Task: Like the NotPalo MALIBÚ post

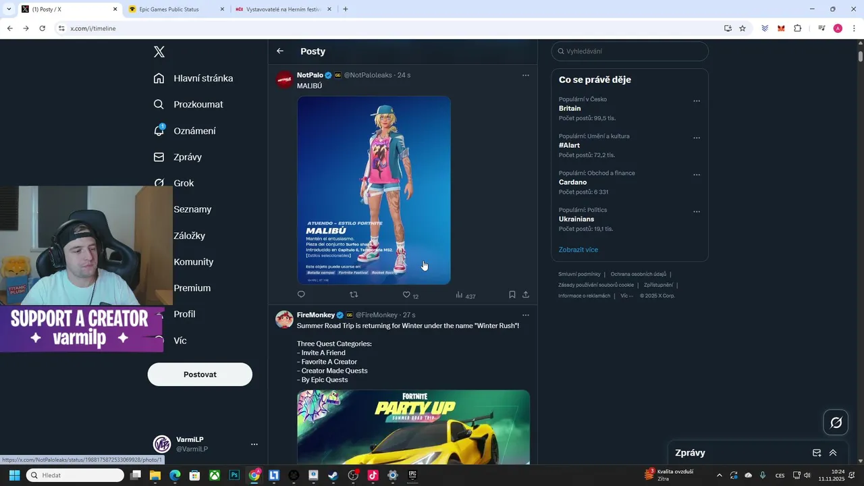Action: [406, 295]
